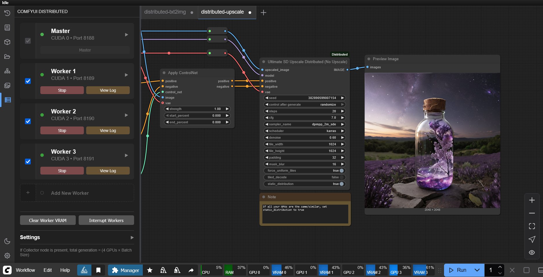The width and height of the screenshot is (543, 277).
Task: Expand Worker 2 details arrow
Action: point(126,115)
